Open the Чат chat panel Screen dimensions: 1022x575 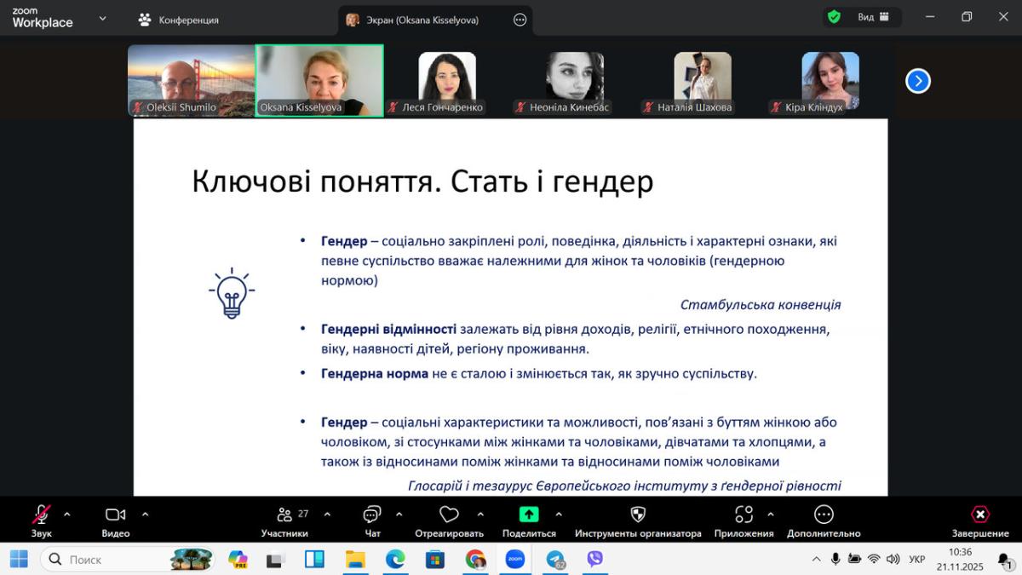(x=372, y=515)
